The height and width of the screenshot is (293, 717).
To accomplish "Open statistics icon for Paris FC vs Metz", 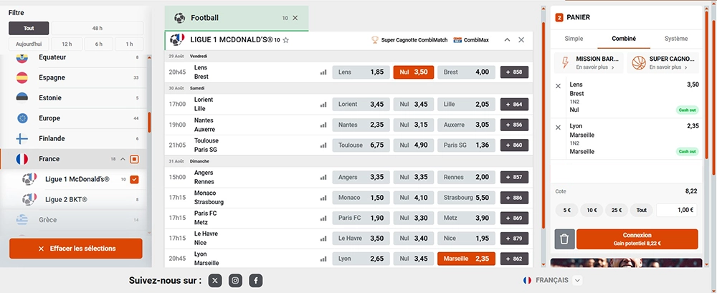I will (x=323, y=218).
